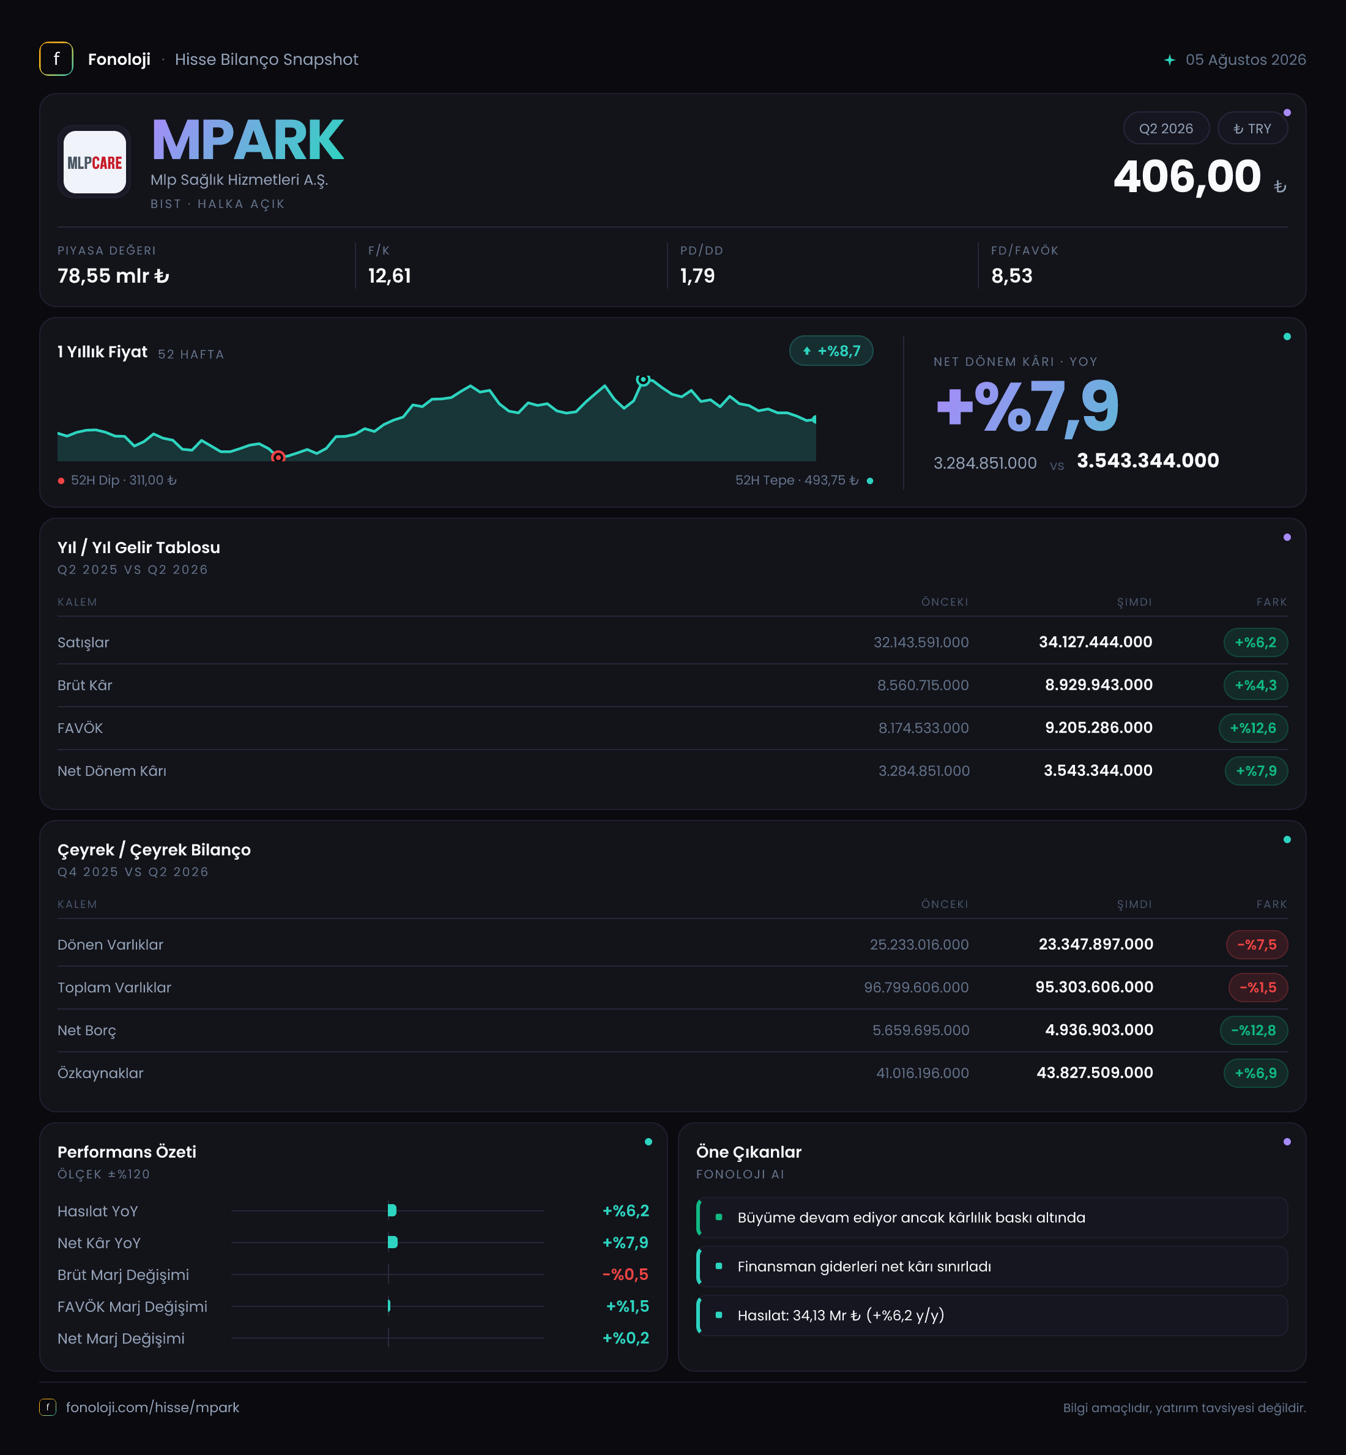Image resolution: width=1346 pixels, height=1455 pixels.
Task: Click the Net Borç -%12,8 badge
Action: [1254, 1030]
